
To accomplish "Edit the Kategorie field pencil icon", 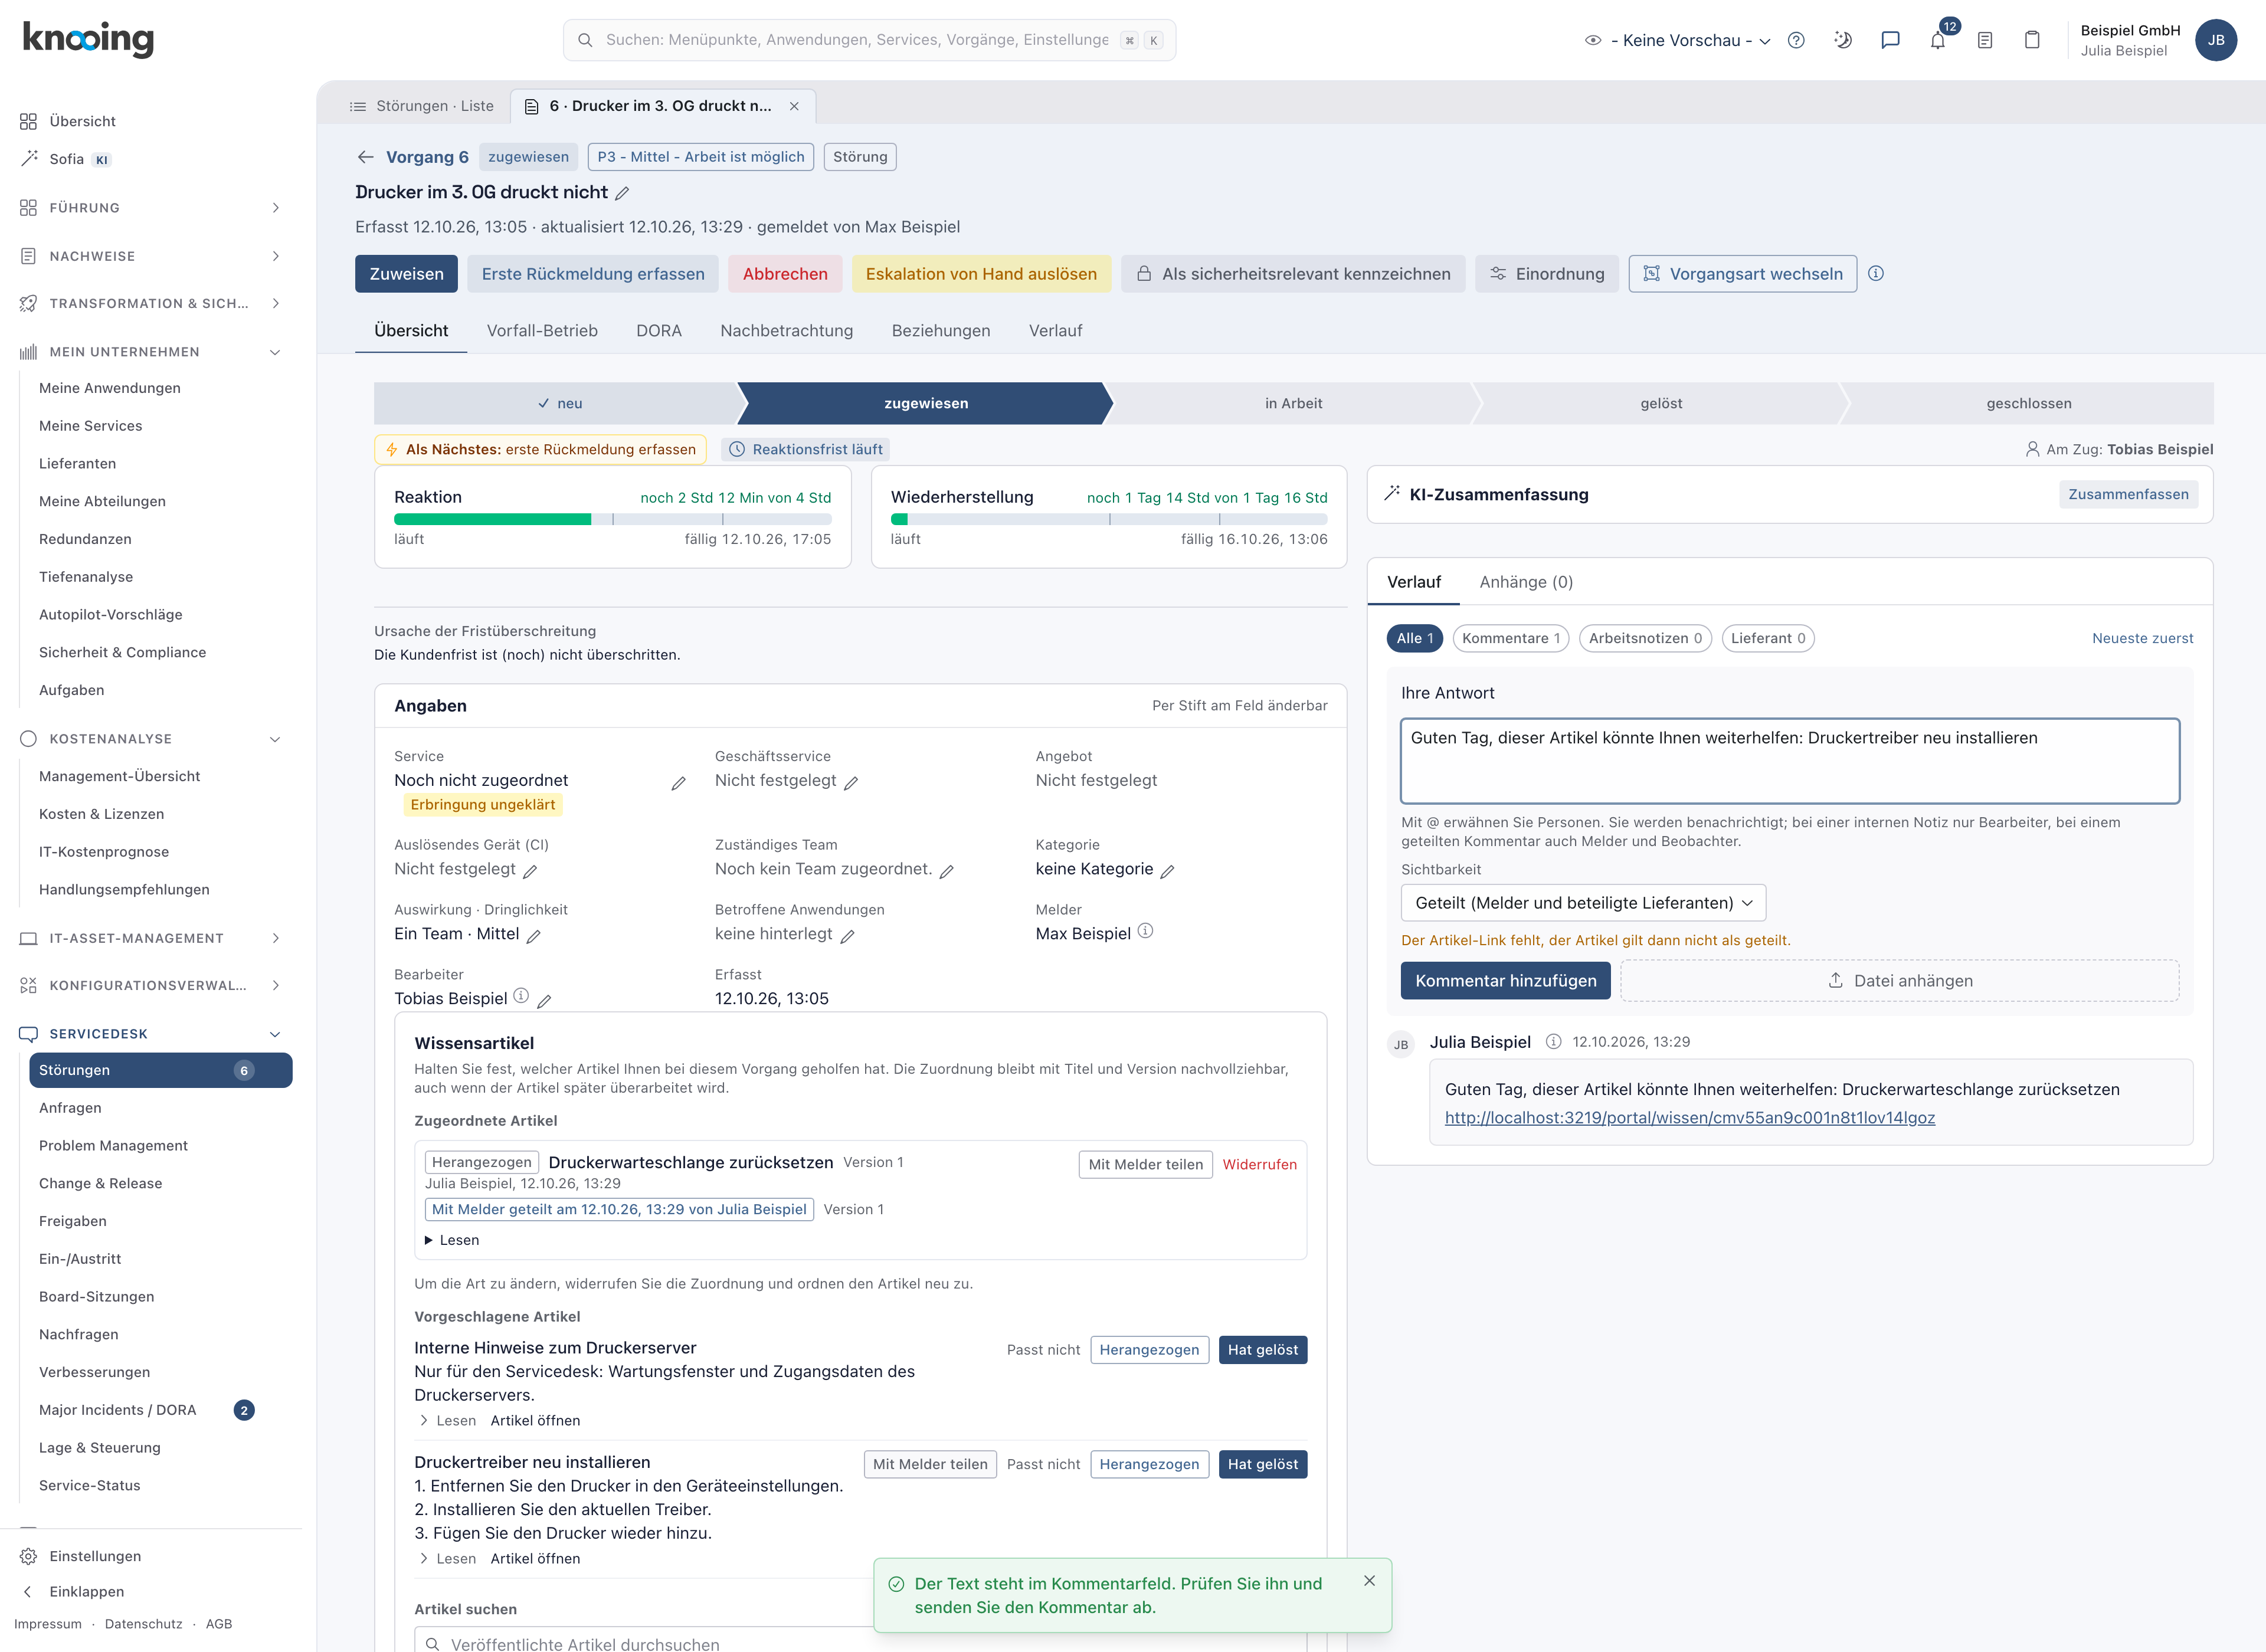I will tap(1167, 871).
